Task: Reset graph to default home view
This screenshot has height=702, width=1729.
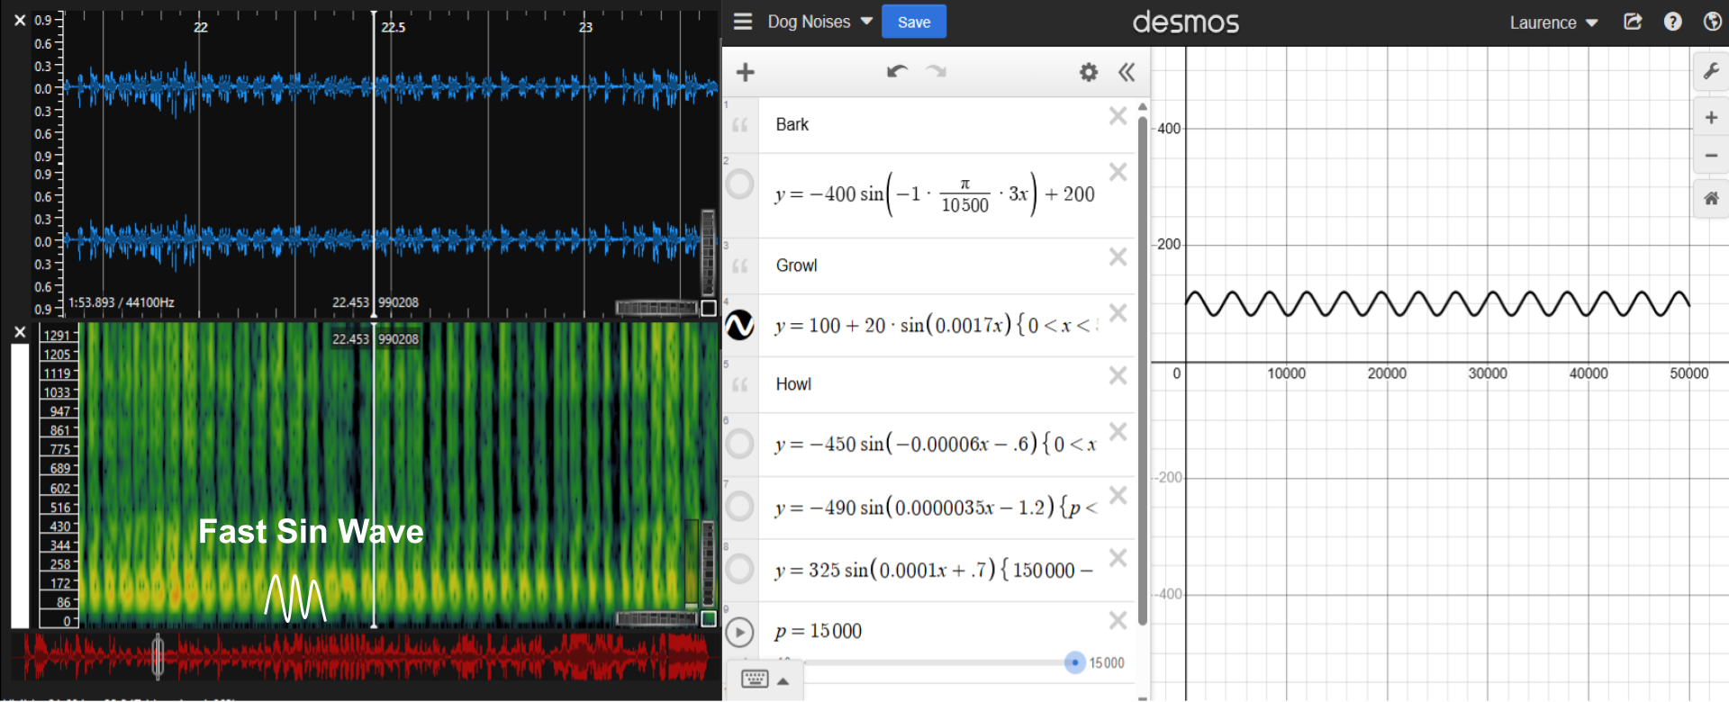Action: click(1712, 199)
